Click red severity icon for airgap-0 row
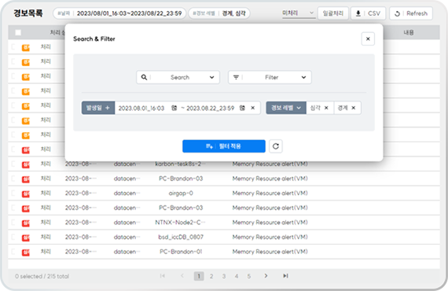Viewport: 448px width, 291px height. pyautogui.click(x=26, y=193)
